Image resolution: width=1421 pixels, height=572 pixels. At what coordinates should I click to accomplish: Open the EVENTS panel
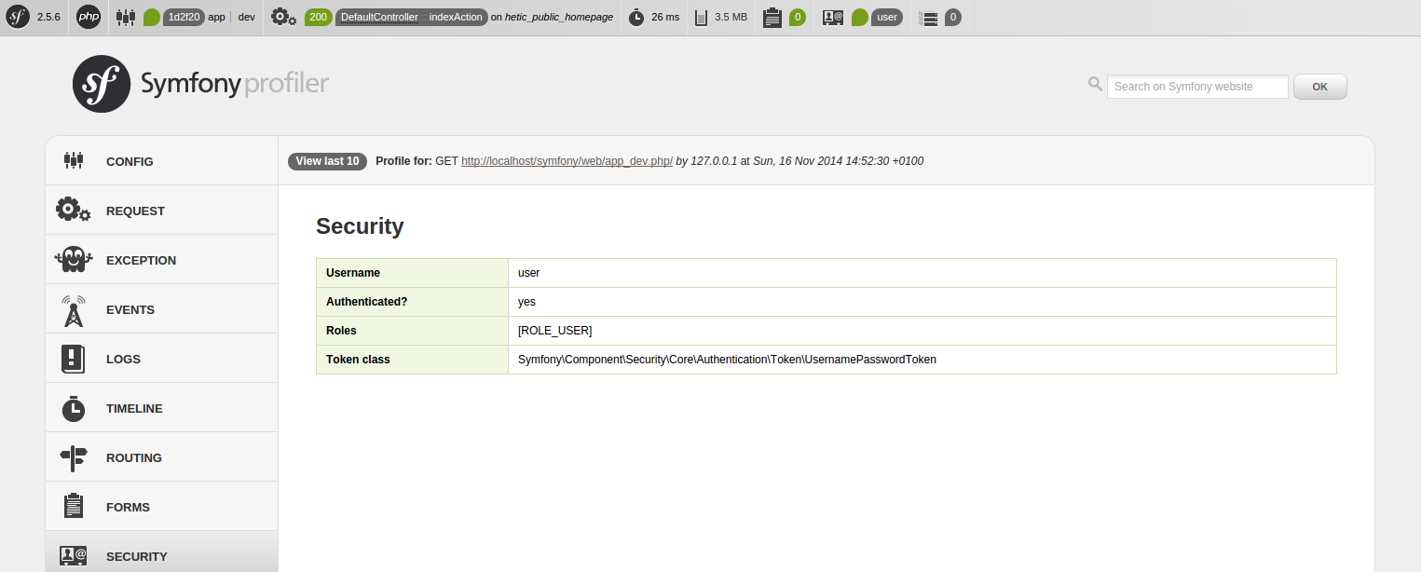click(162, 309)
